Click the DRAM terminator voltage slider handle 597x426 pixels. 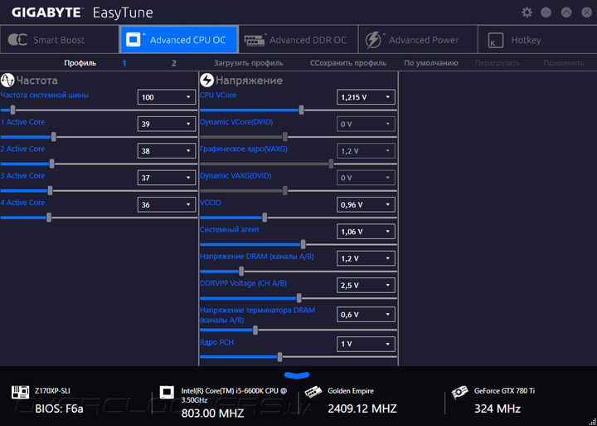[x=255, y=330]
